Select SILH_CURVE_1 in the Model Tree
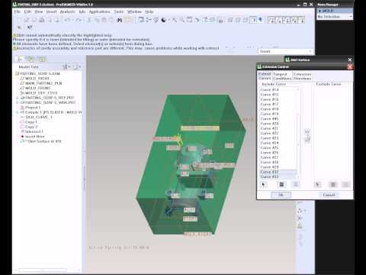The width and height of the screenshot is (366, 275). tap(39, 117)
